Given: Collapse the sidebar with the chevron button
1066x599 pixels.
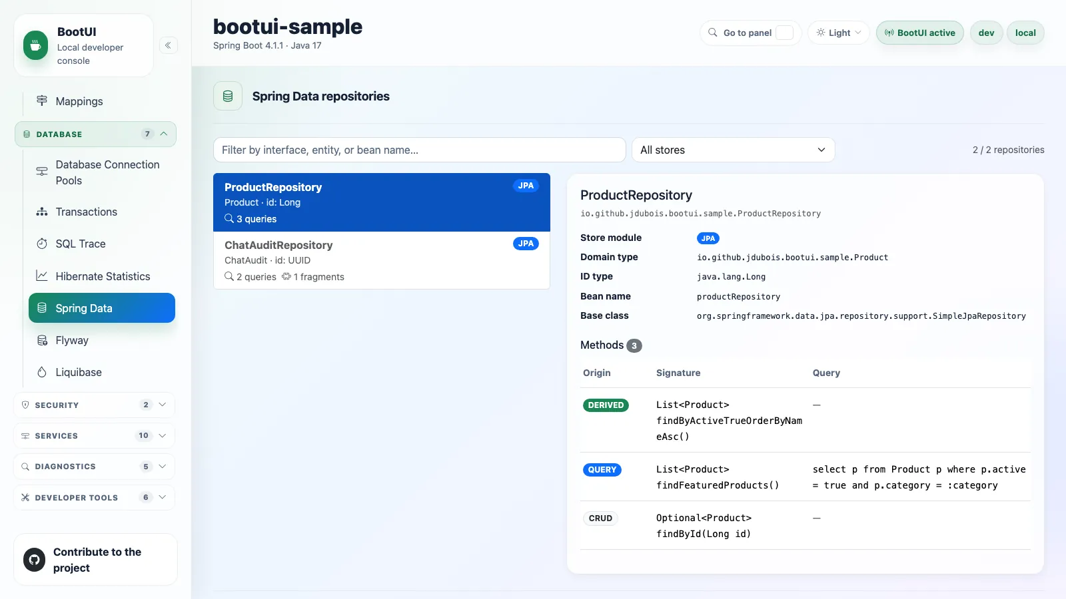Looking at the screenshot, I should click(169, 45).
